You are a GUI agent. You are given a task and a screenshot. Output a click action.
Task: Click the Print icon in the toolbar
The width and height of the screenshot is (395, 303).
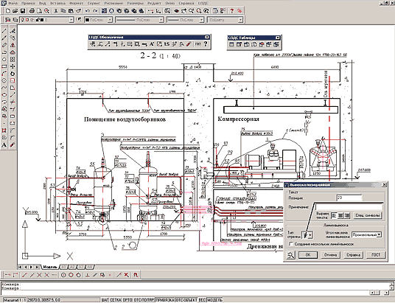click(x=32, y=11)
